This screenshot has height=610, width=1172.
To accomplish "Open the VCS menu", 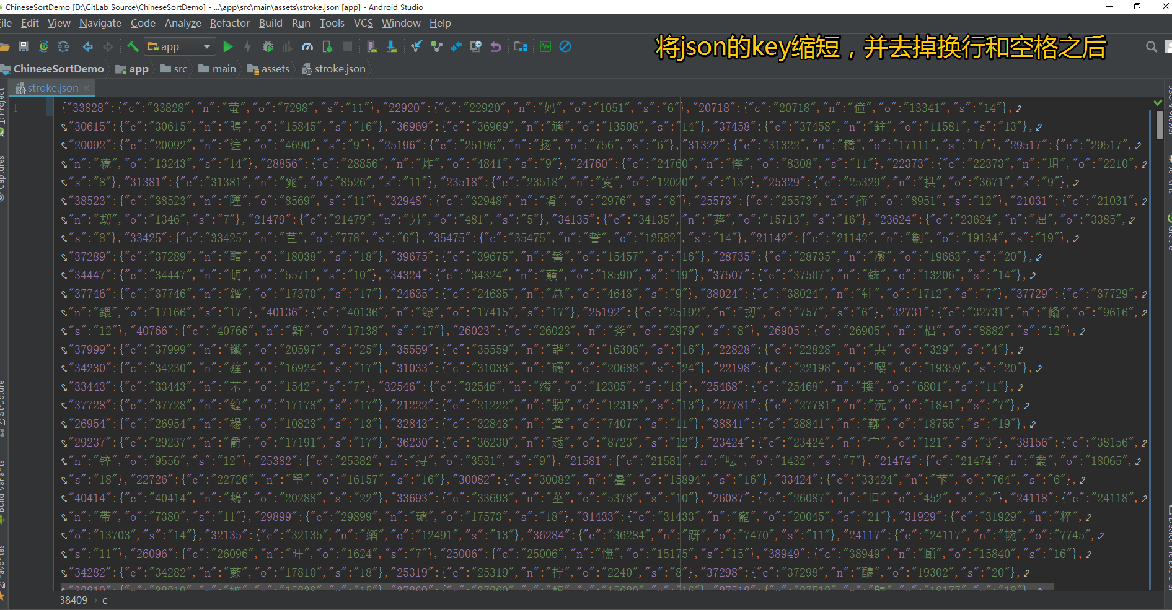I will point(364,23).
